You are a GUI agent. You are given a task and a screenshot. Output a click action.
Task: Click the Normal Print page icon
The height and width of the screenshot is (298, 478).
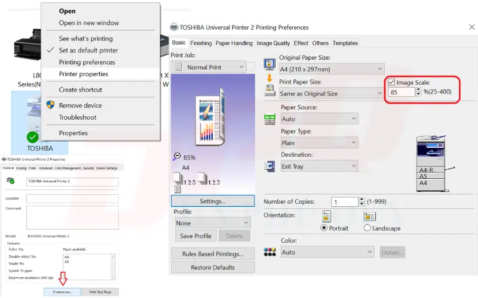[x=179, y=67]
